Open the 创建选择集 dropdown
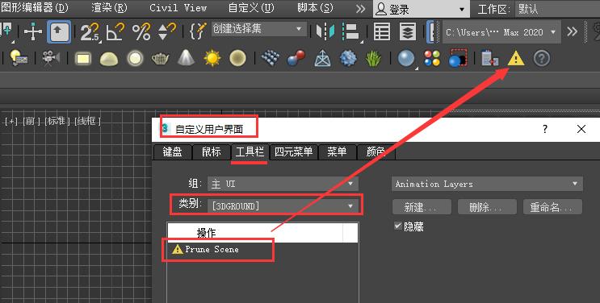Viewport: 600px width, 303px height. click(259, 29)
